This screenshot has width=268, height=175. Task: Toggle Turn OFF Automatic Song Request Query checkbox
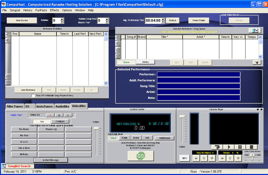[33, 96]
